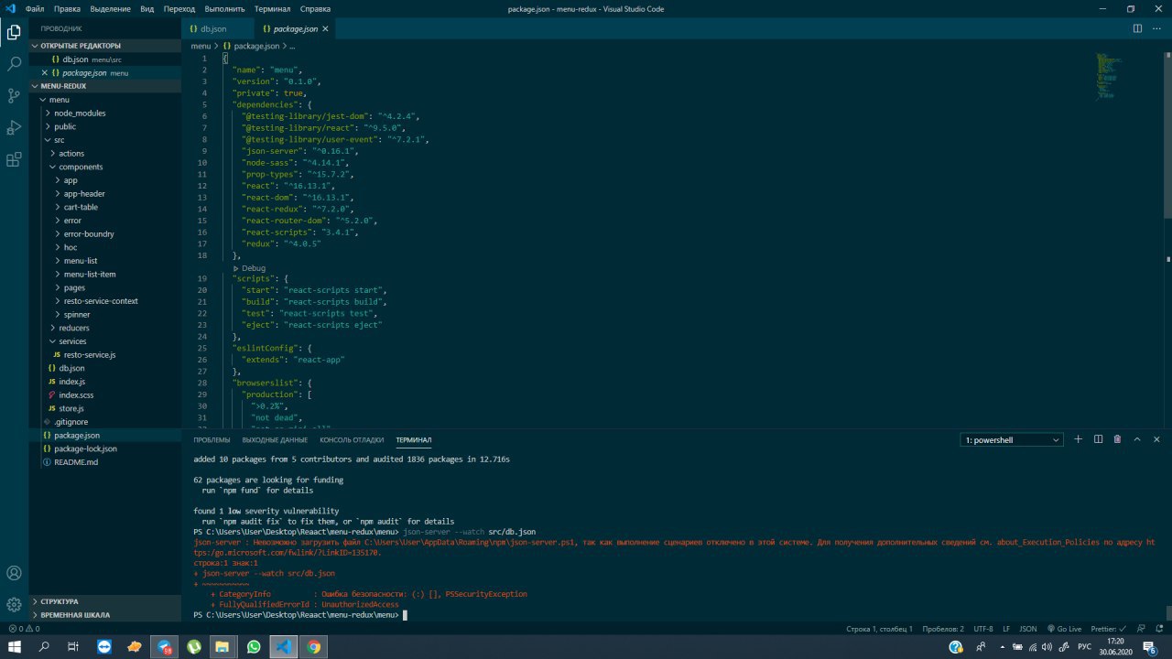This screenshot has height=659, width=1172.
Task: Open the Accounts icon in activity bar
Action: pos(14,573)
